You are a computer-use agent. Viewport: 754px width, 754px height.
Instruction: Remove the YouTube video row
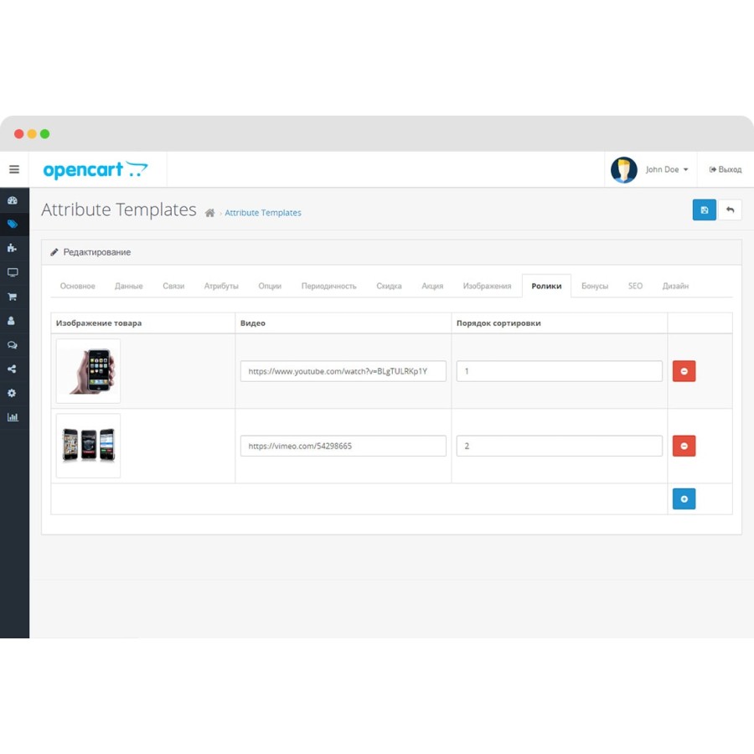684,371
